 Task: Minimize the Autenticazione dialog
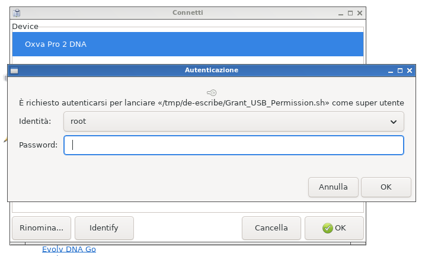pos(389,70)
